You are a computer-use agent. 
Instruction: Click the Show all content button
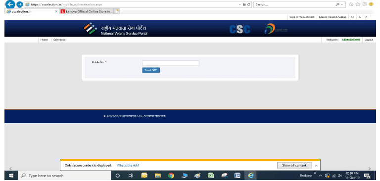[x=294, y=166]
